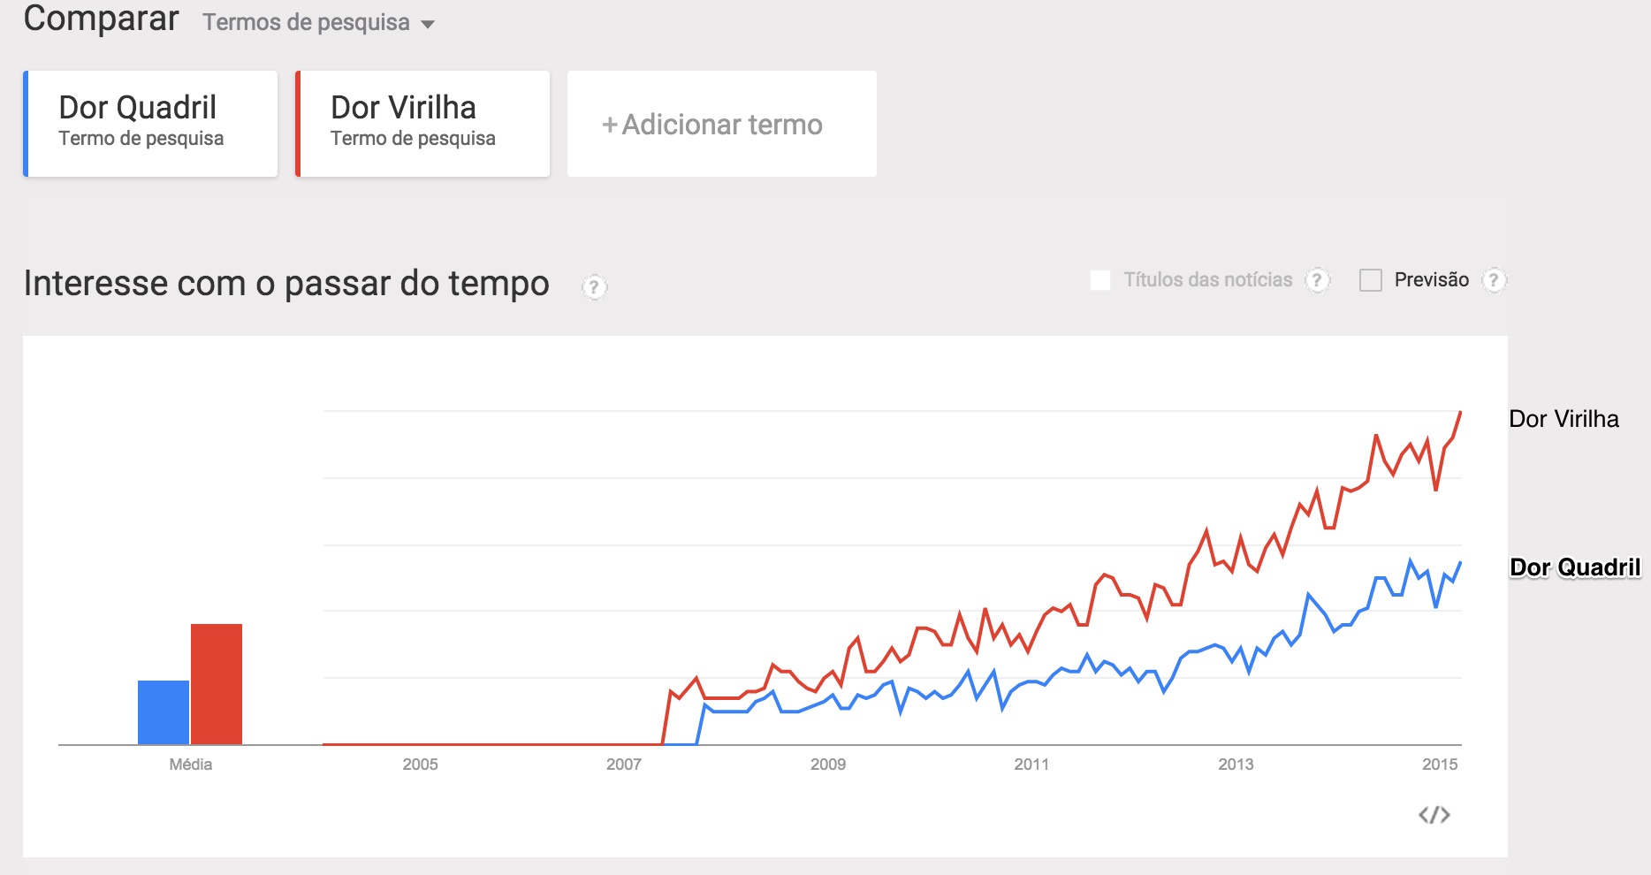Click the red color stripe on Dor Virilha card

tap(298, 124)
